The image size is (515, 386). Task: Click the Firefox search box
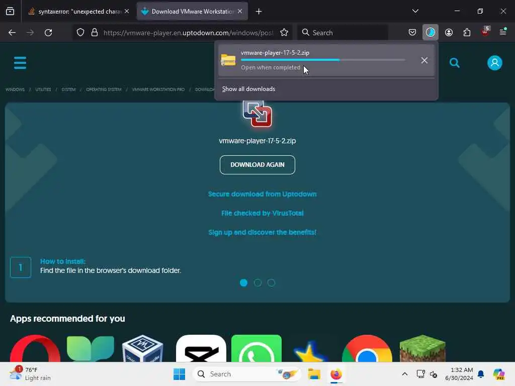click(x=343, y=33)
